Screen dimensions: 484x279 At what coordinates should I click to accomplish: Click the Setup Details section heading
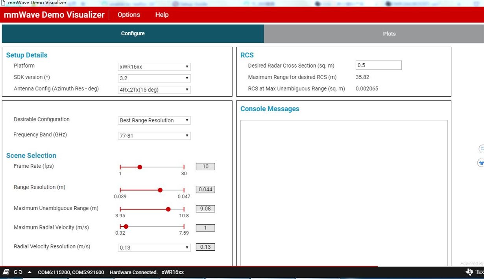point(27,55)
